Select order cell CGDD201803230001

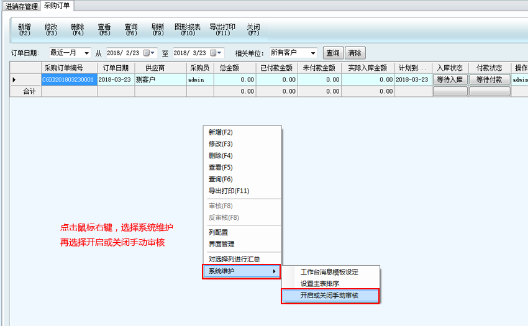(68, 79)
